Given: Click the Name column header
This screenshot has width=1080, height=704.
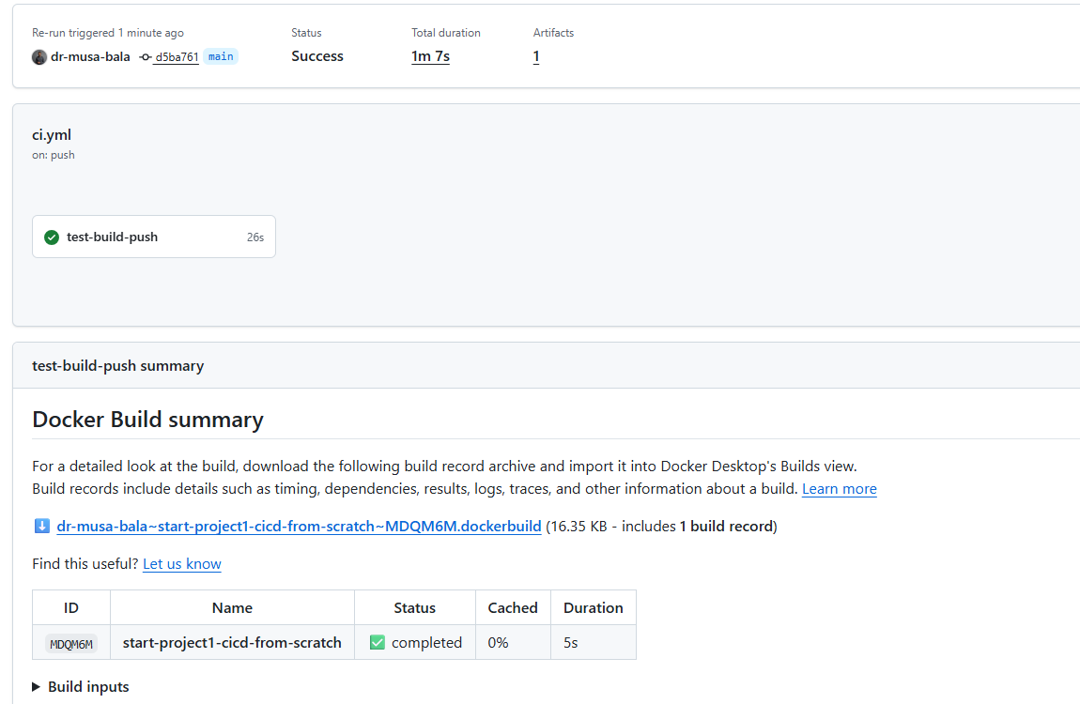Looking at the screenshot, I should coord(232,607).
